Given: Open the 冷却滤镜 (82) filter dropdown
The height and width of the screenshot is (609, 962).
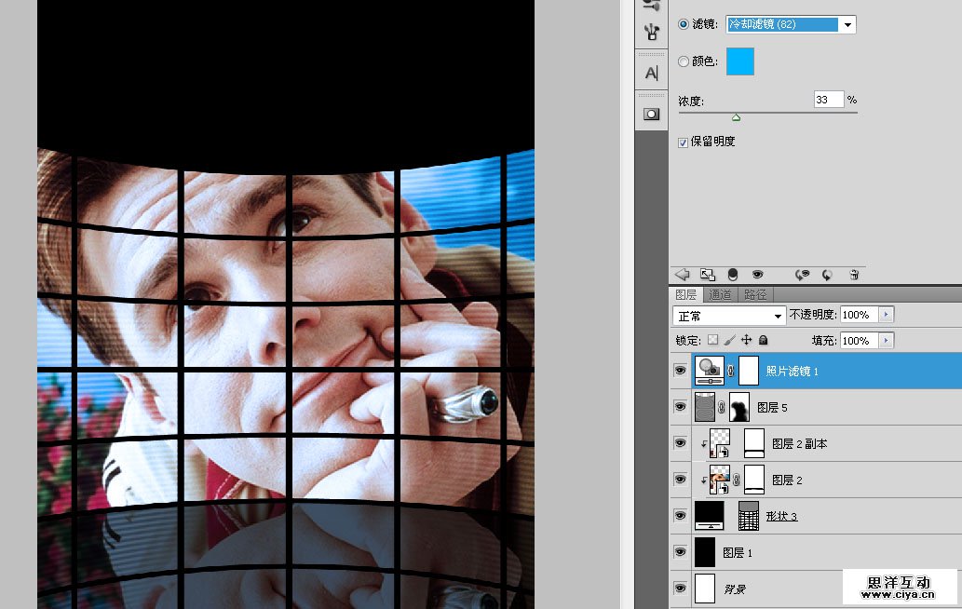Looking at the screenshot, I should pyautogui.click(x=791, y=24).
